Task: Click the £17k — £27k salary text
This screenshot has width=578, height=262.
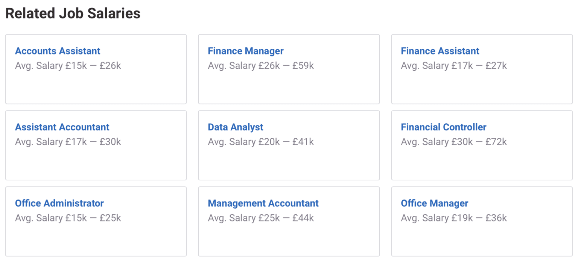Action: (479, 66)
